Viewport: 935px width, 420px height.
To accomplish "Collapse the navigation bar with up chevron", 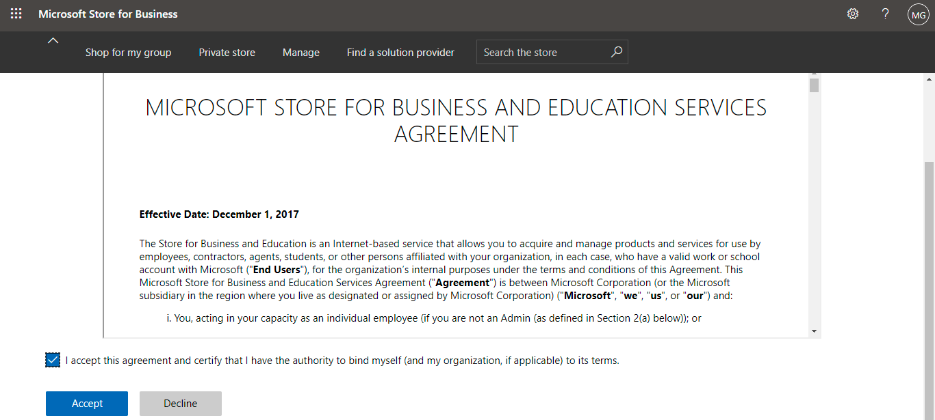I will (53, 40).
